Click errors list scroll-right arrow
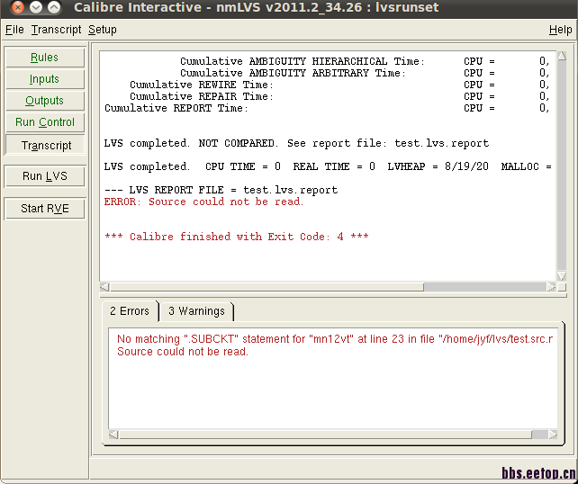 pos(553,435)
